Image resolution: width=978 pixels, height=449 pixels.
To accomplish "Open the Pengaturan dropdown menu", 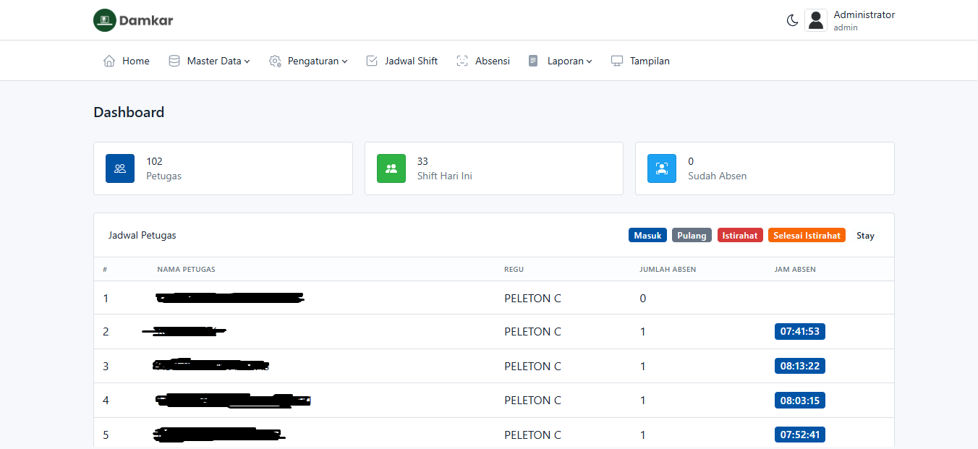I will coord(317,61).
